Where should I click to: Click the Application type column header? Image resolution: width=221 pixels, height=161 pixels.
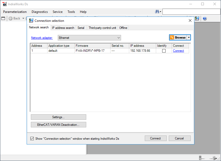click(x=61, y=46)
